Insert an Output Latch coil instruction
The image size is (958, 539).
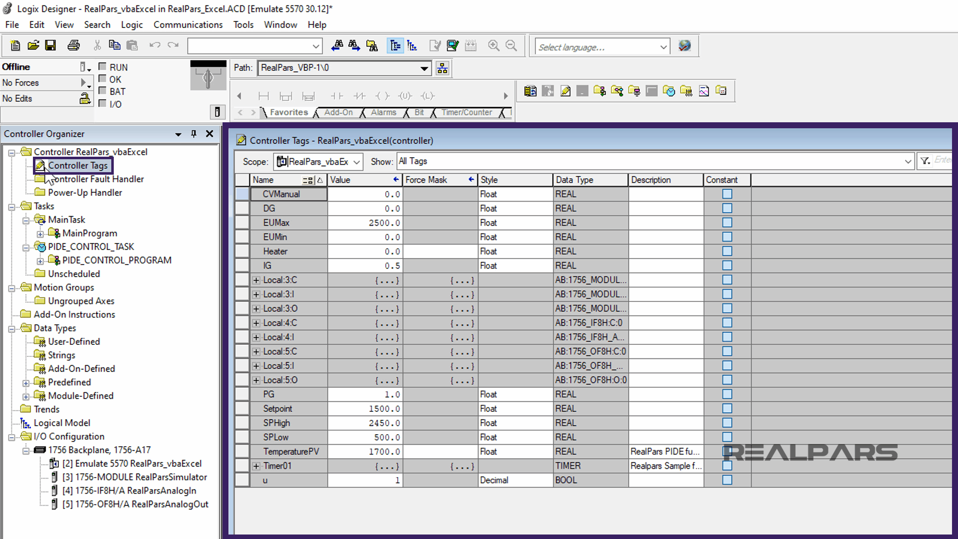pyautogui.click(x=428, y=96)
